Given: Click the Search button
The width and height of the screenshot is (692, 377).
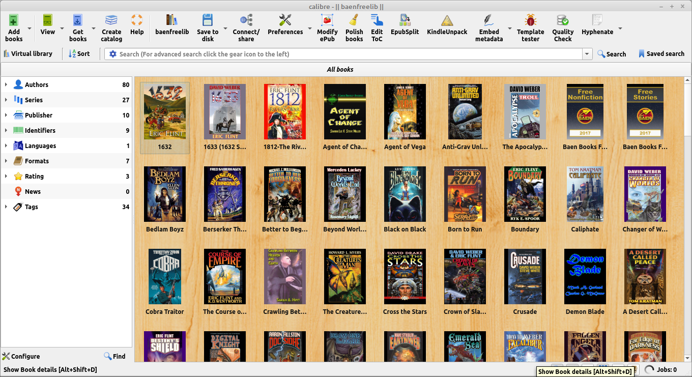Looking at the screenshot, I should coord(612,54).
